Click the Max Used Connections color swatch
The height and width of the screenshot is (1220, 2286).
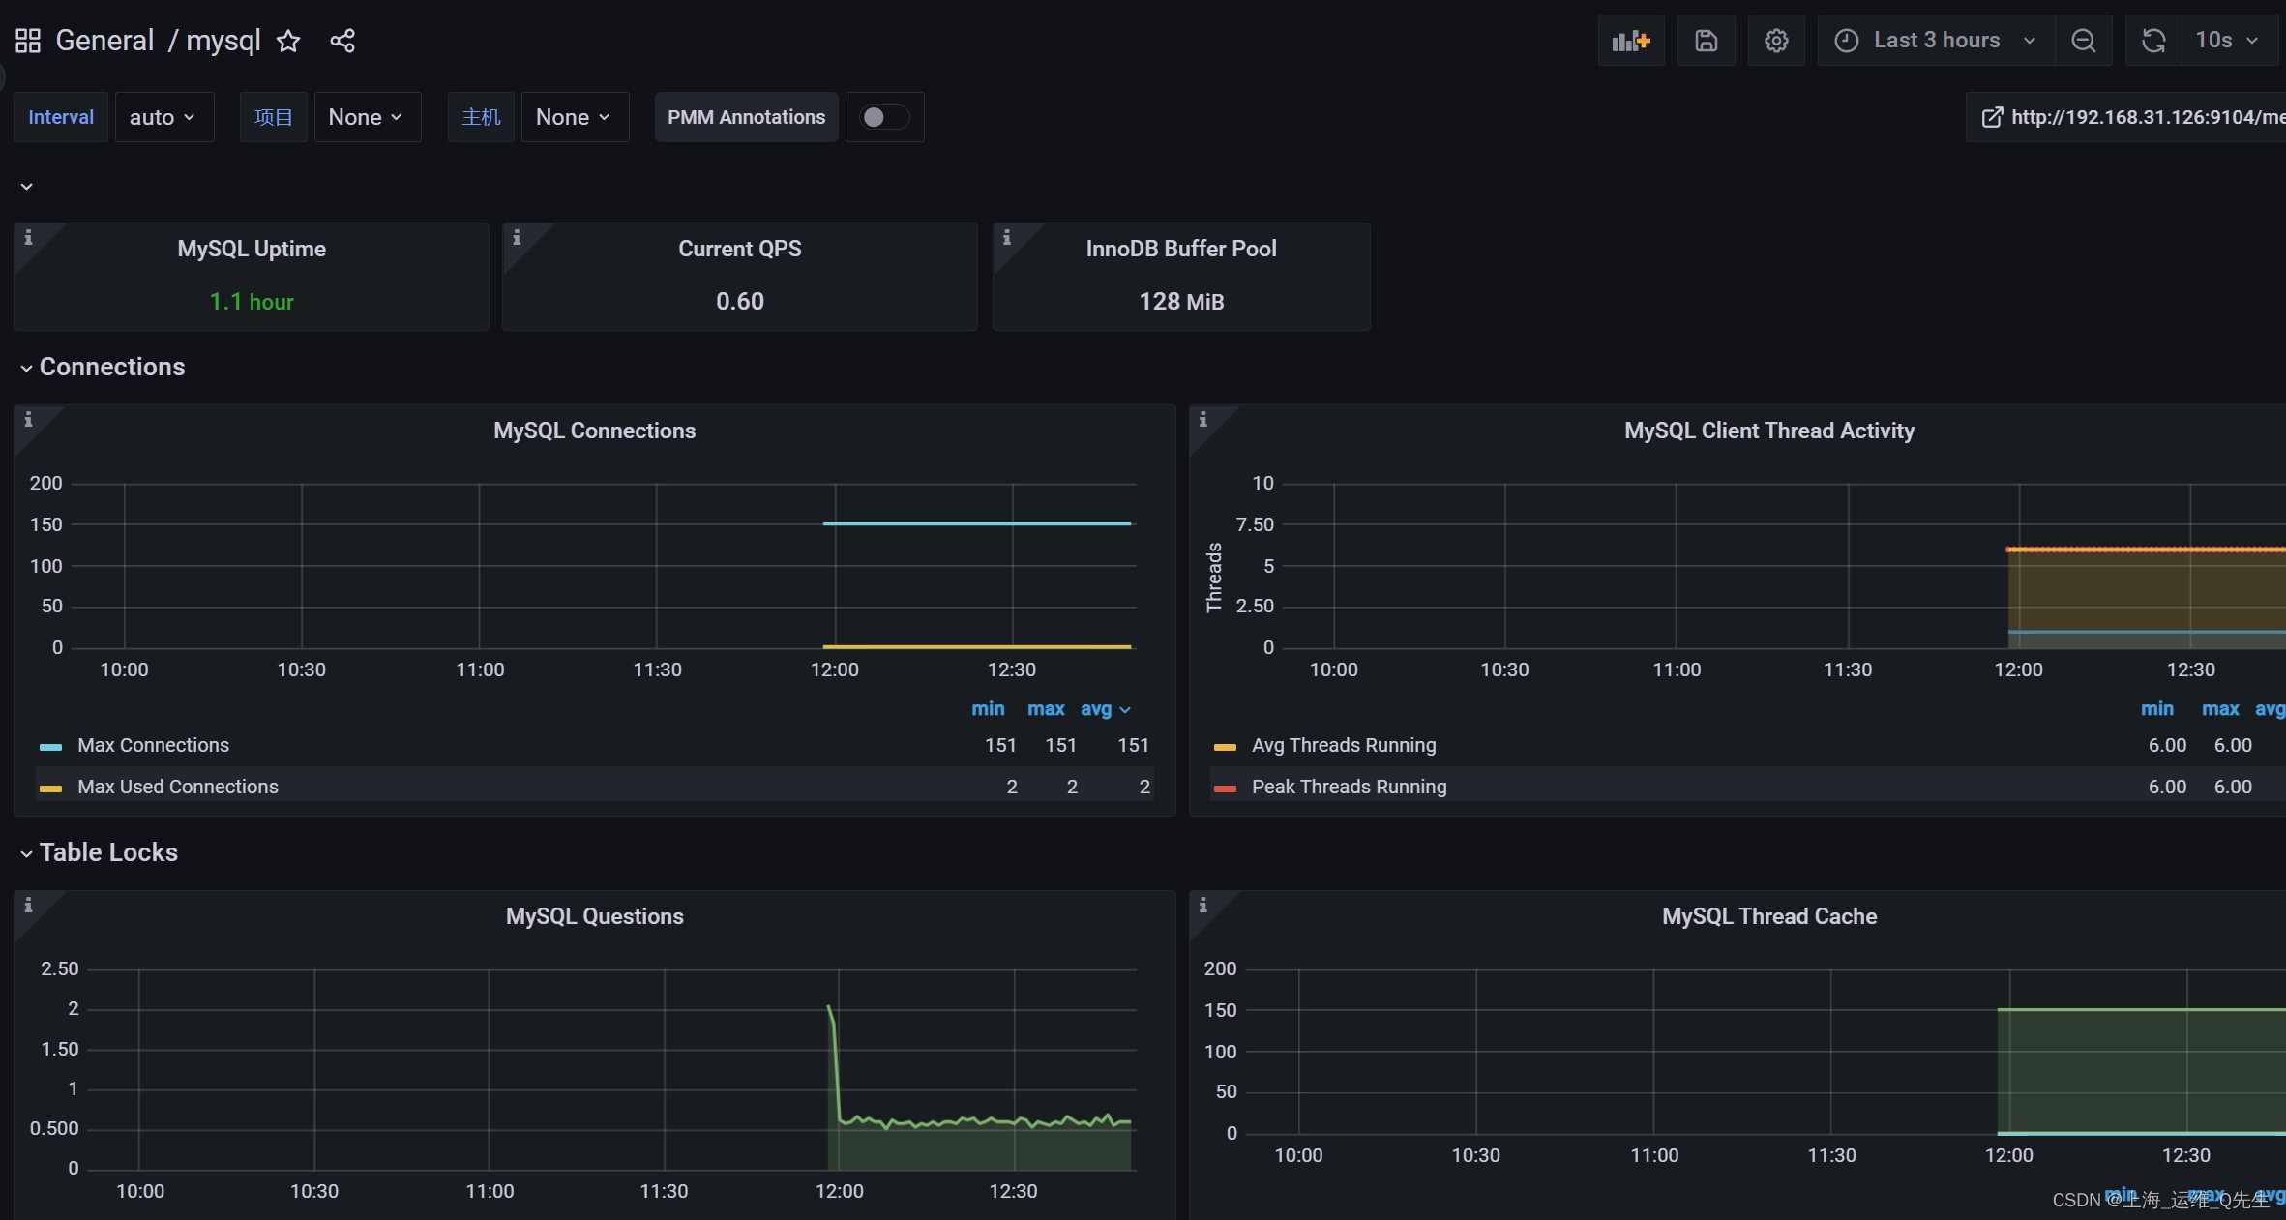point(50,789)
